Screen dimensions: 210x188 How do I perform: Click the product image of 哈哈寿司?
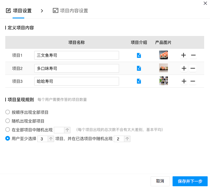pos(163,81)
